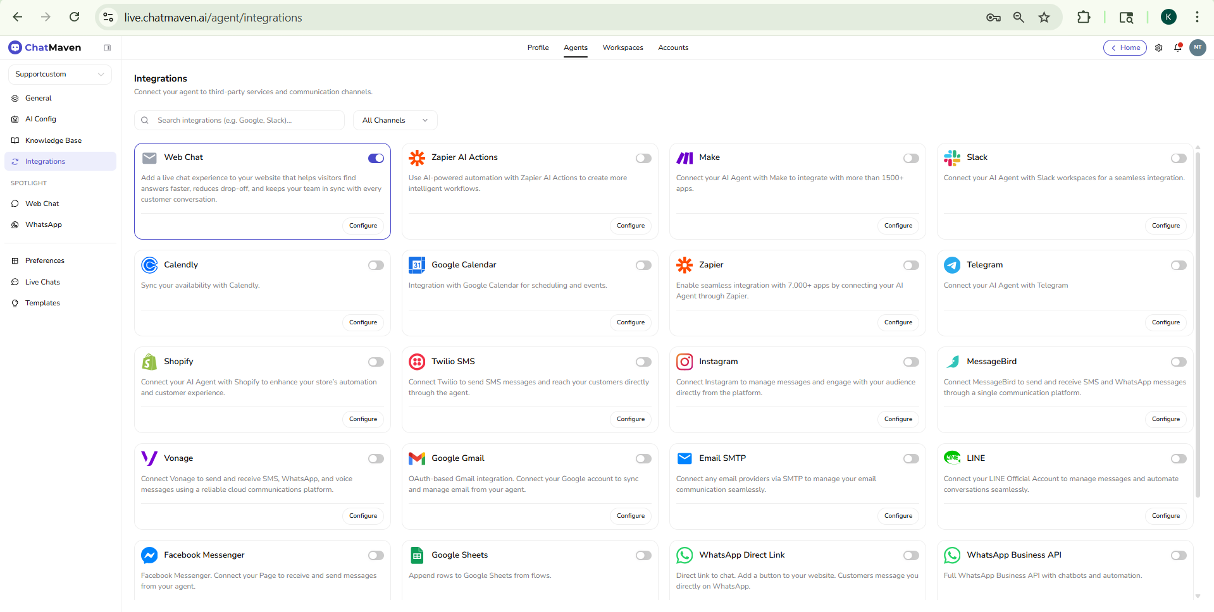Expand the Supportcustom agent selector
Image resolution: width=1214 pixels, height=612 pixels.
[x=59, y=74]
